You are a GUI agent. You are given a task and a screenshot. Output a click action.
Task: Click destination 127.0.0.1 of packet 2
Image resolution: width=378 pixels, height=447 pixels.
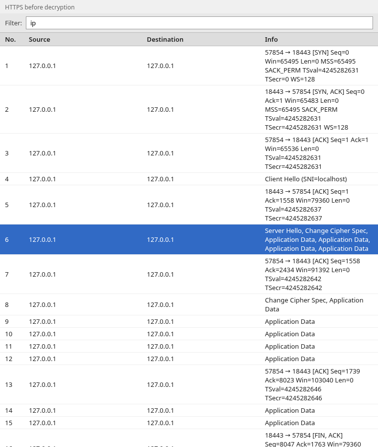(x=161, y=109)
